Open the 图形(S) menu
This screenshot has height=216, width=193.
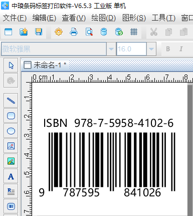click(134, 18)
